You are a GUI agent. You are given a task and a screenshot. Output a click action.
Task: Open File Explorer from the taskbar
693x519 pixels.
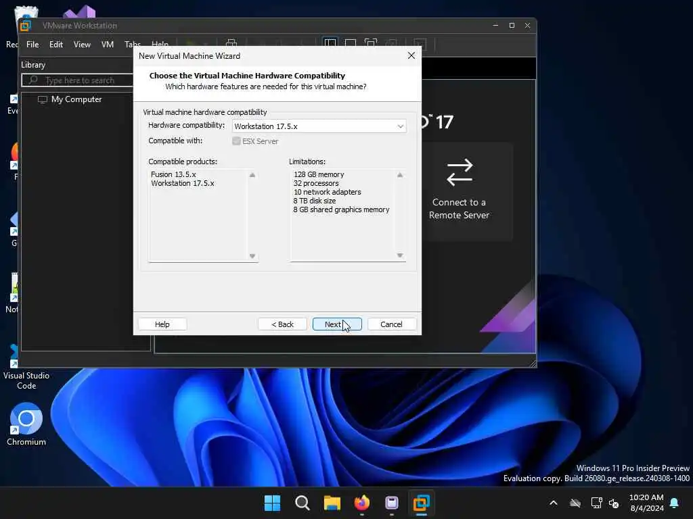[x=332, y=503]
